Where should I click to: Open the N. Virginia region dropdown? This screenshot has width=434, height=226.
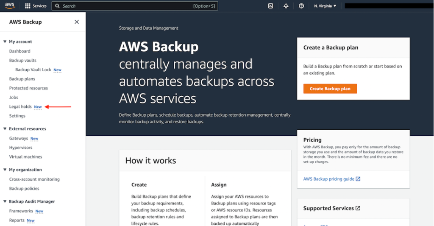(325, 6)
